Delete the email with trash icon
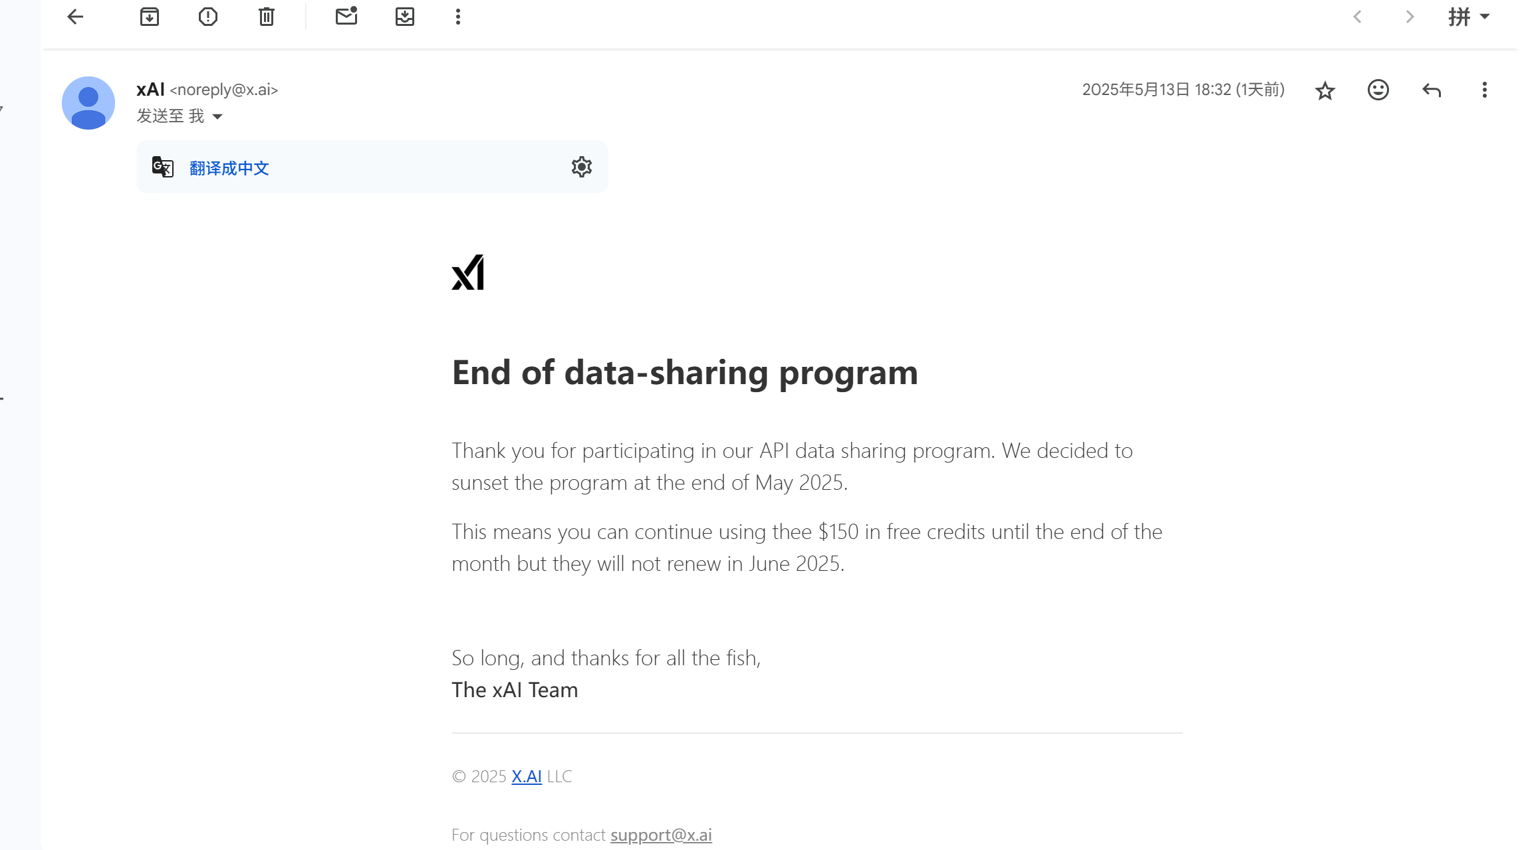Screen dimensions: 1526x850 point(267,17)
